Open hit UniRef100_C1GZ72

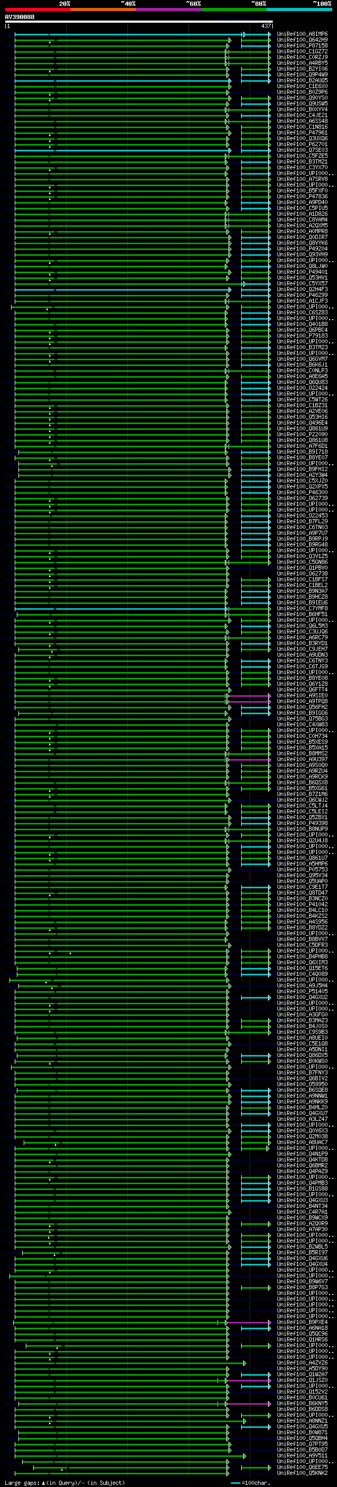[302, 51]
